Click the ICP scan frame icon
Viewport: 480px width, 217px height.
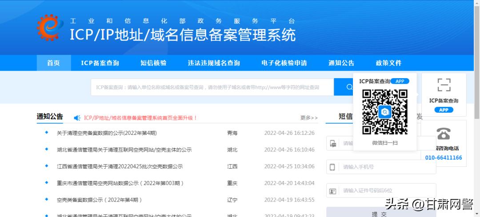coord(444,85)
